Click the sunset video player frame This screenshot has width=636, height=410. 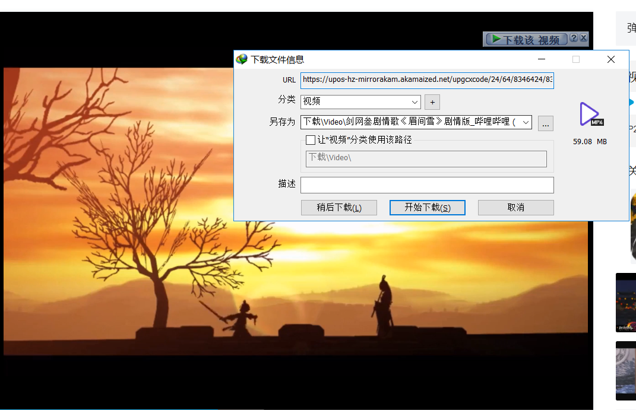(296, 211)
